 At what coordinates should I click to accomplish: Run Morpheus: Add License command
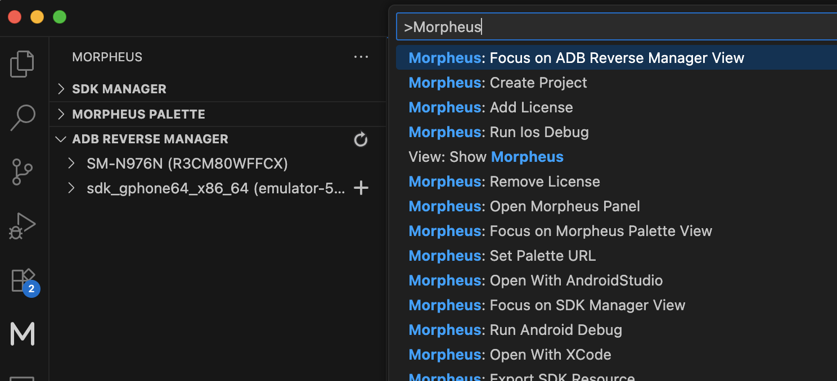click(x=616, y=107)
